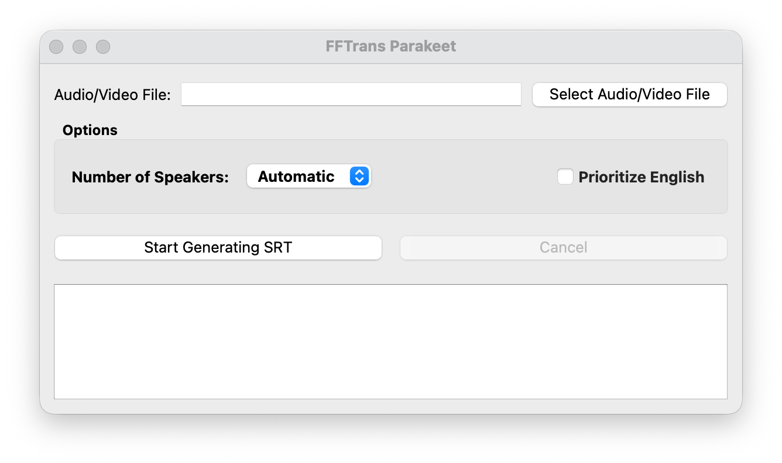782x463 pixels.
Task: Click the Options section heading
Action: [x=90, y=130]
